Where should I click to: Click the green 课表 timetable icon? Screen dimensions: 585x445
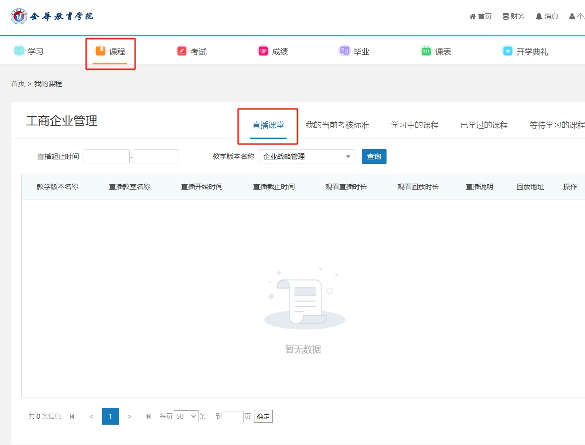(x=426, y=50)
